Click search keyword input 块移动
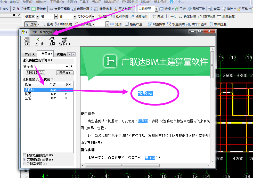 44,67
